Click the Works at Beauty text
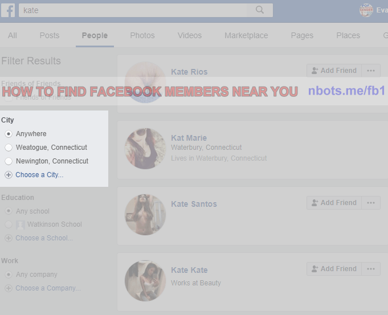 196,283
